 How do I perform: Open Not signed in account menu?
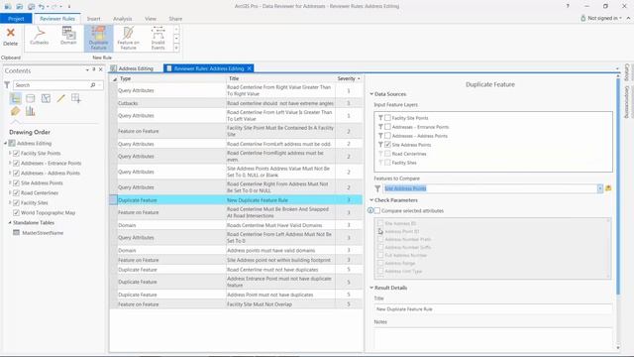coord(604,18)
